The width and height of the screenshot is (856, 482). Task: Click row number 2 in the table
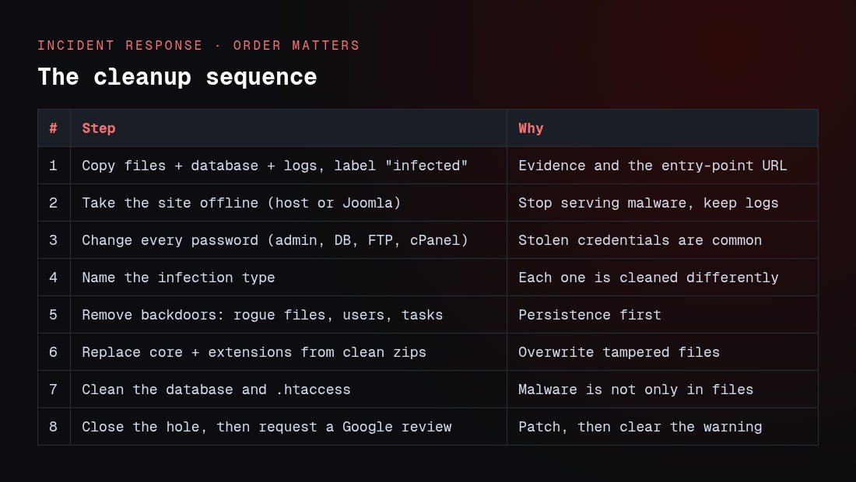(x=54, y=203)
